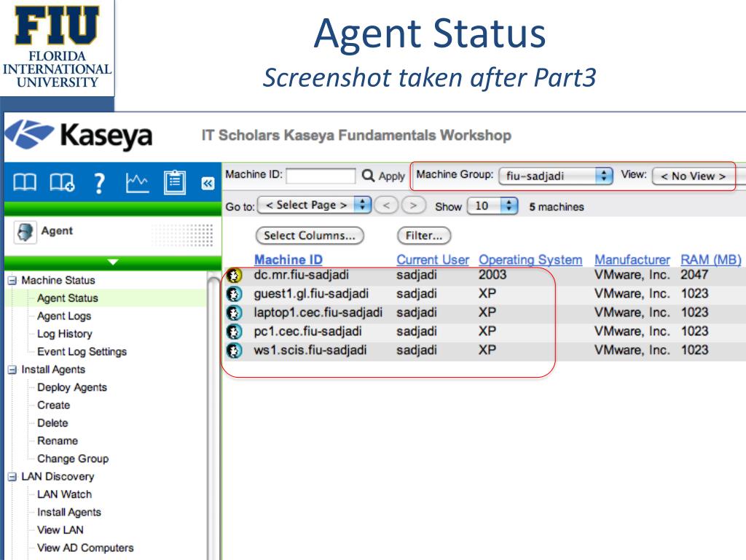Collapse the Machine Status tree node
This screenshot has width=746, height=560.
[x=12, y=281]
